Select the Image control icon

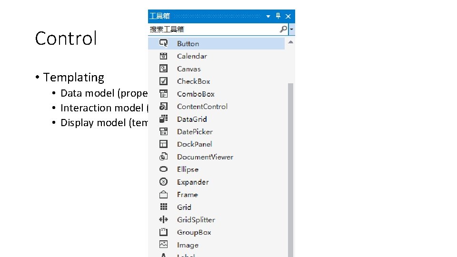(x=163, y=245)
